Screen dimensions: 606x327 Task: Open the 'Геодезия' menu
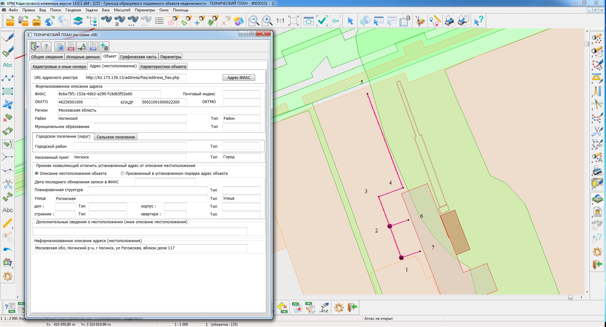(73, 10)
